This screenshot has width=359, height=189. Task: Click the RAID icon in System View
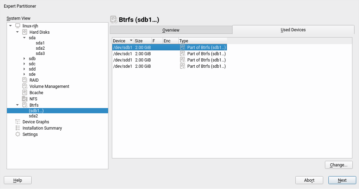point(25,80)
